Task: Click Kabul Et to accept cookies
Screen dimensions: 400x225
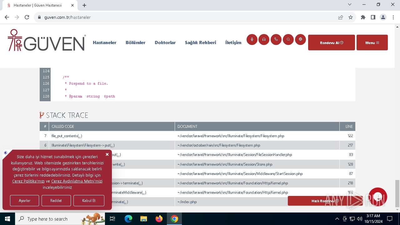Action: coord(89,201)
